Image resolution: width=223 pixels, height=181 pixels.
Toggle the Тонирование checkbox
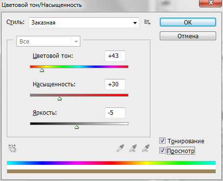[x=162, y=141]
